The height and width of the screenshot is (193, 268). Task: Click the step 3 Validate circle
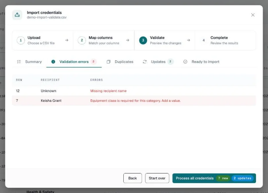(143, 40)
